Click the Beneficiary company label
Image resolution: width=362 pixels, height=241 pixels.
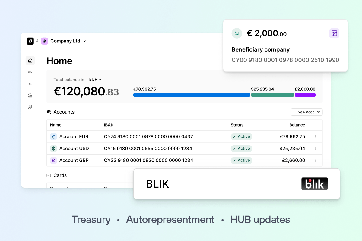tap(260, 49)
